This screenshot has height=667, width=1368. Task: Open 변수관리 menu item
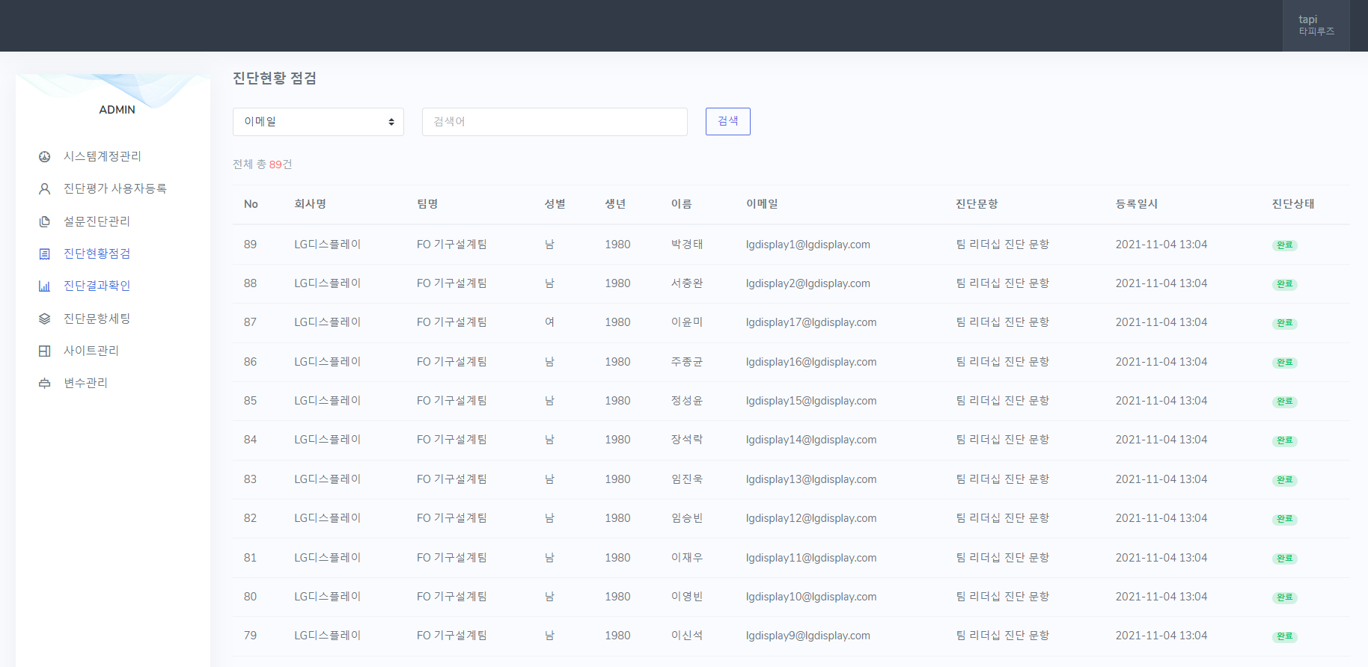click(x=85, y=383)
